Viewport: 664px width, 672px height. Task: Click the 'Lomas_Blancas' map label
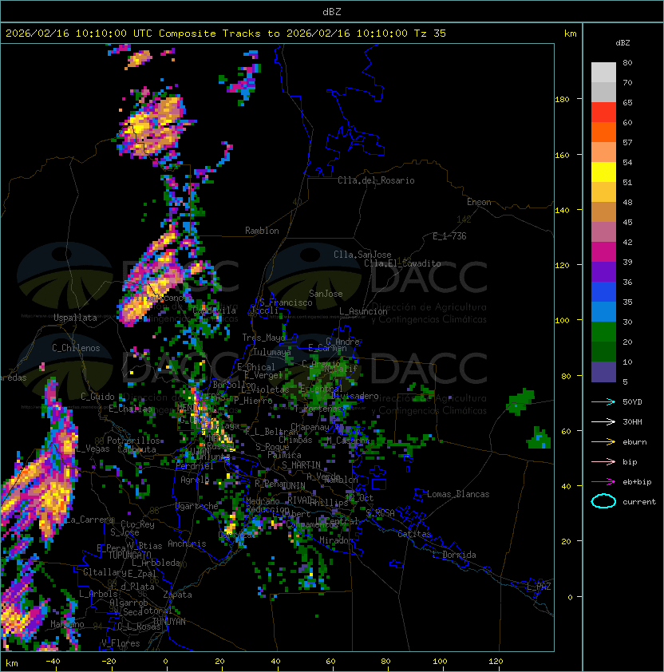coord(458,494)
